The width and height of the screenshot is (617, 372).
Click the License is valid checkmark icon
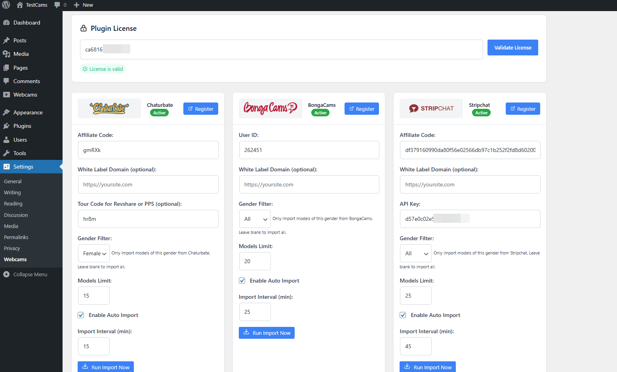click(85, 69)
